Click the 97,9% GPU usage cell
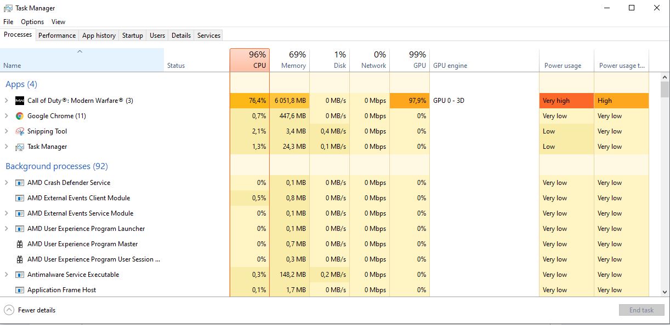 (410, 101)
